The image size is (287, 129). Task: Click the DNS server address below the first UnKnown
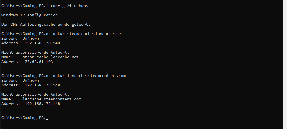point(42,43)
